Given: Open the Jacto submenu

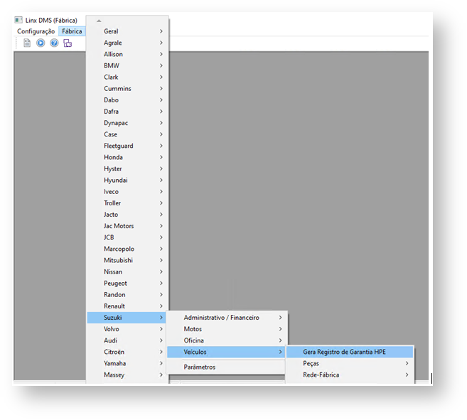Looking at the screenshot, I should [x=127, y=215].
